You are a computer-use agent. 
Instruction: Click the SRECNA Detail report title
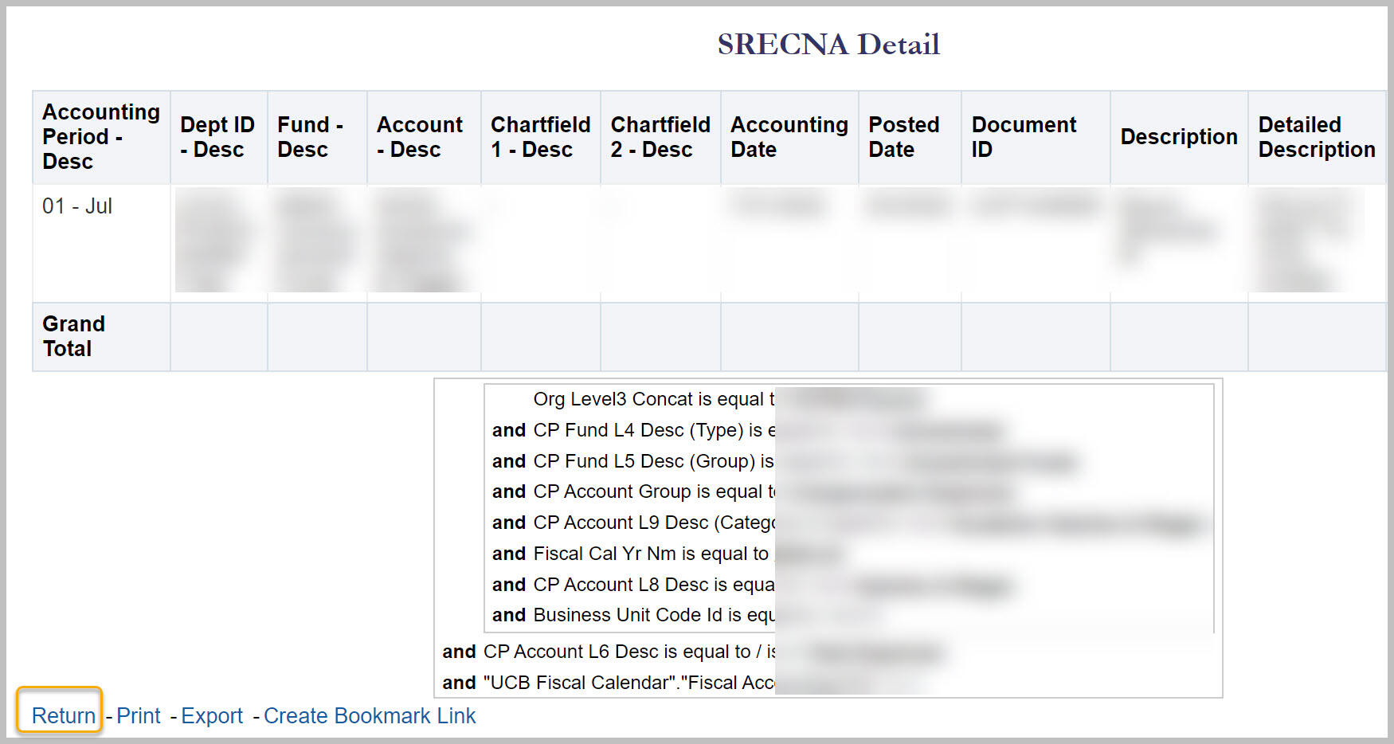pos(828,44)
